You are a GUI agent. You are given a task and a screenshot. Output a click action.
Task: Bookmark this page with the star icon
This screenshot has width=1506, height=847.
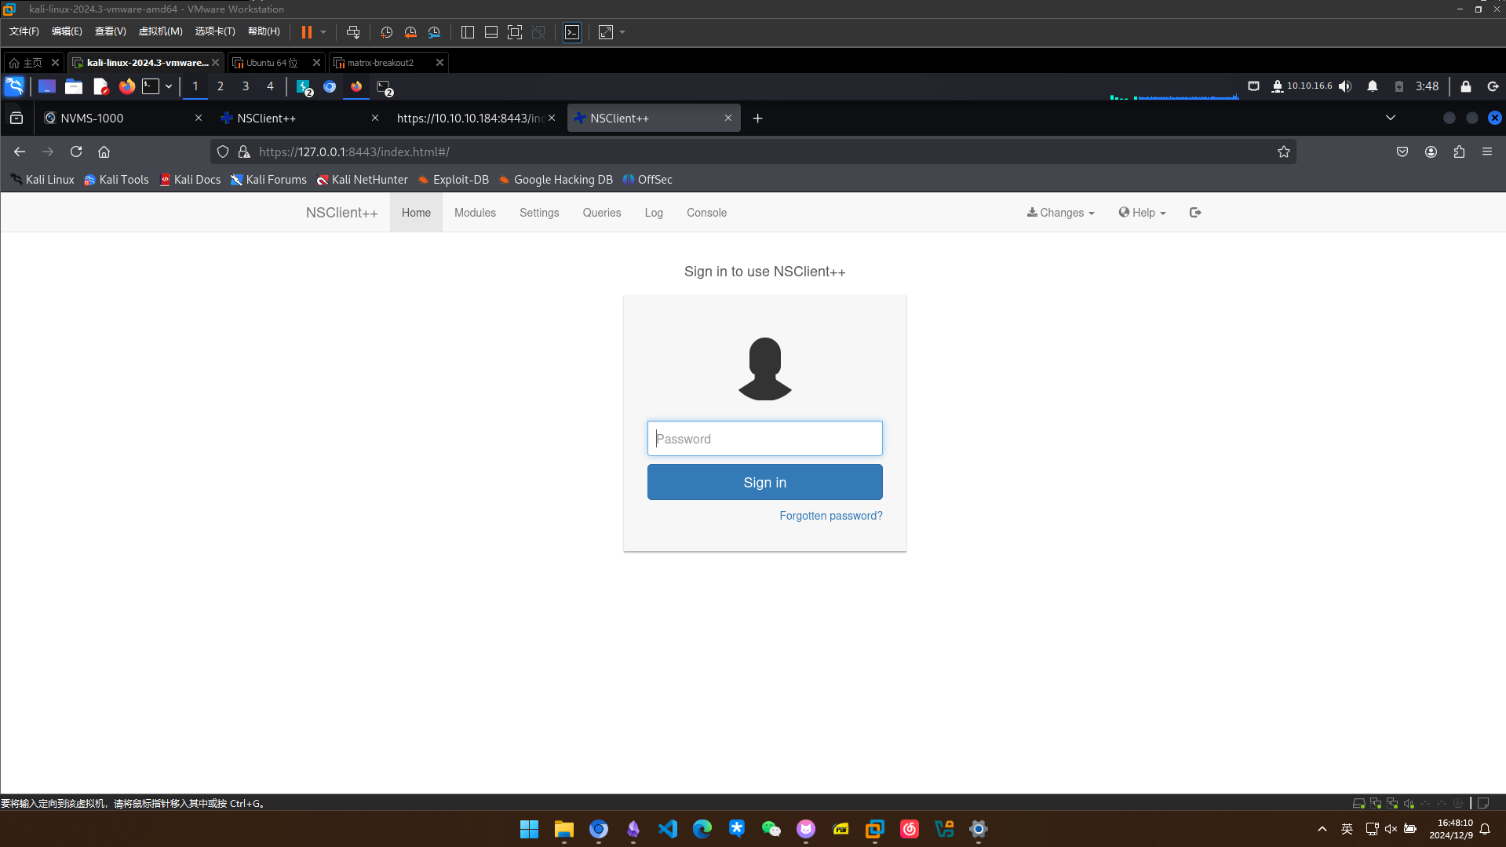coord(1284,152)
